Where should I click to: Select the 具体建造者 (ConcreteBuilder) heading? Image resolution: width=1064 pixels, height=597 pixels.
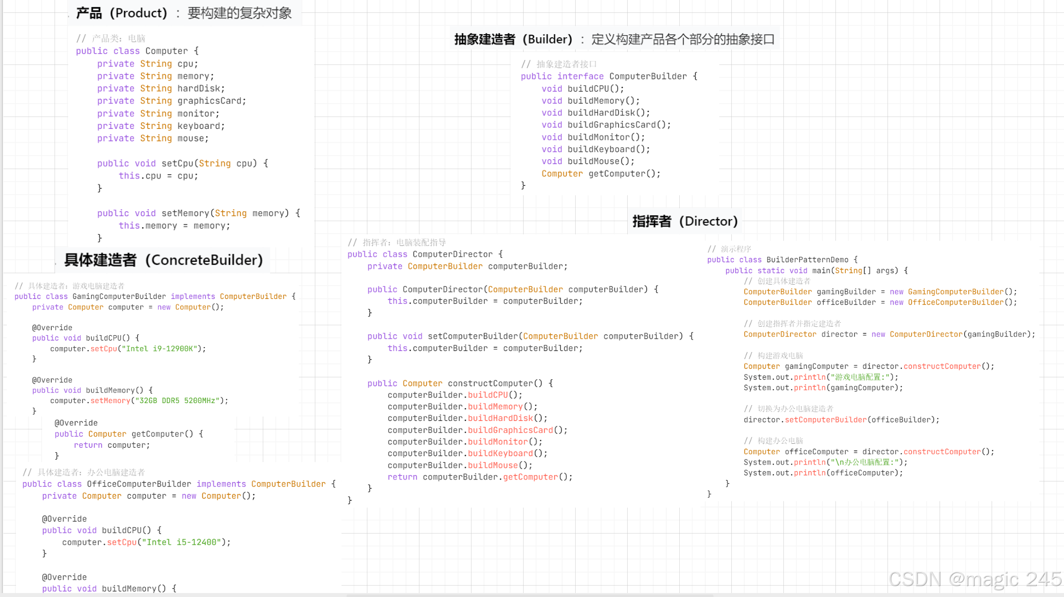[163, 260]
